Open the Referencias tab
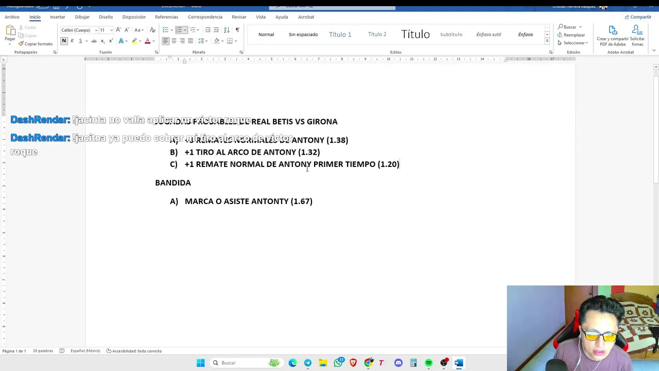 click(x=166, y=17)
